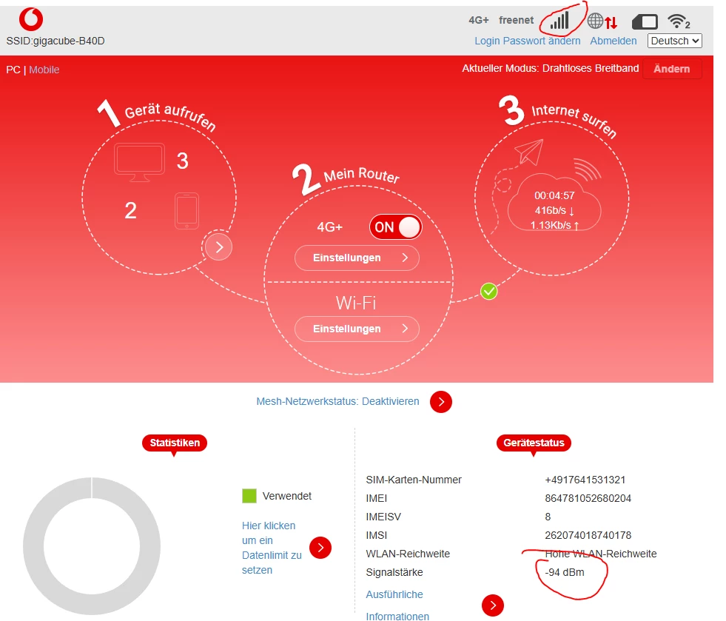The height and width of the screenshot is (621, 726).
Task: Click the freenet operator name
Action: coord(517,21)
